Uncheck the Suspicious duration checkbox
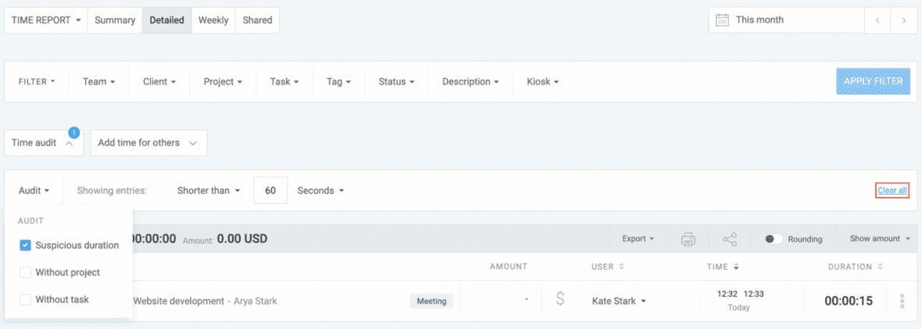The width and height of the screenshot is (922, 329). [x=25, y=245]
